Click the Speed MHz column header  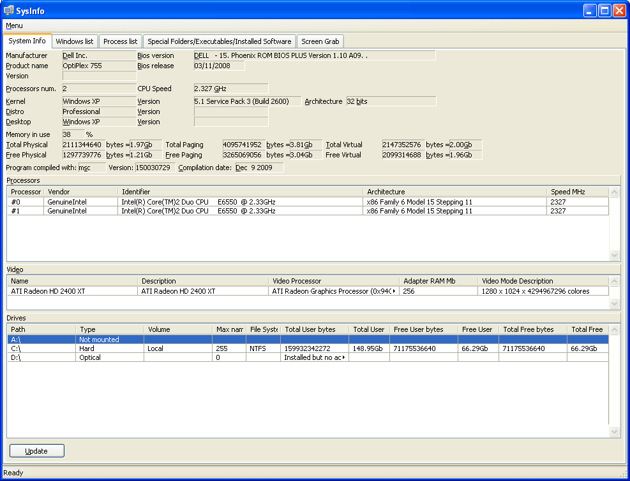click(x=578, y=192)
